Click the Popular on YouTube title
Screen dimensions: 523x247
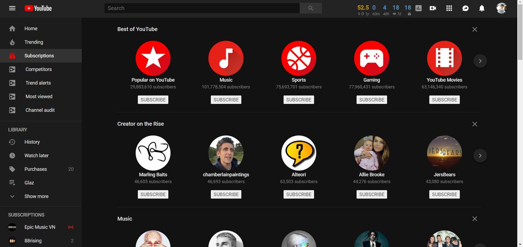[x=153, y=80]
